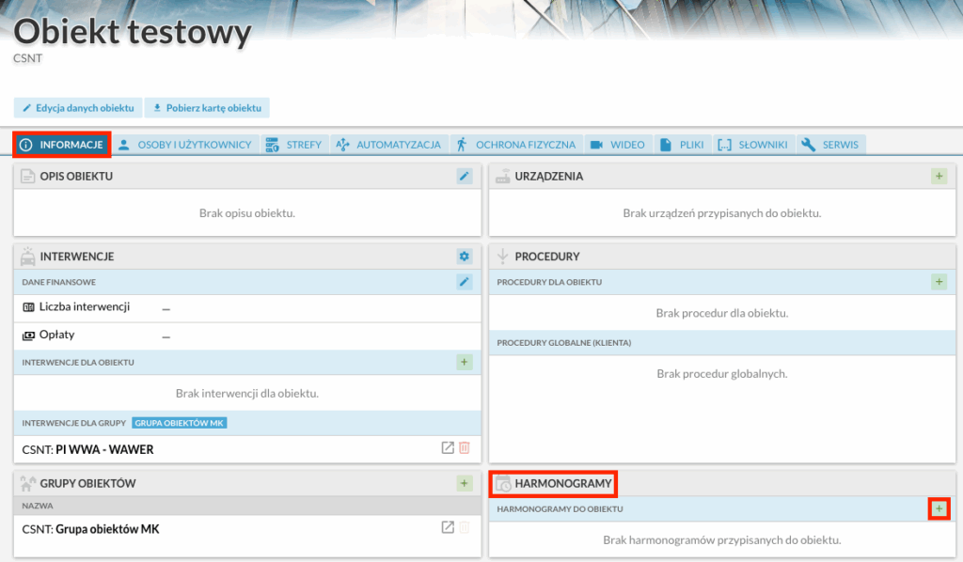Viewport: 963px width, 562px height.
Task: Open the gear settings in Interwencje panel
Action: [464, 256]
